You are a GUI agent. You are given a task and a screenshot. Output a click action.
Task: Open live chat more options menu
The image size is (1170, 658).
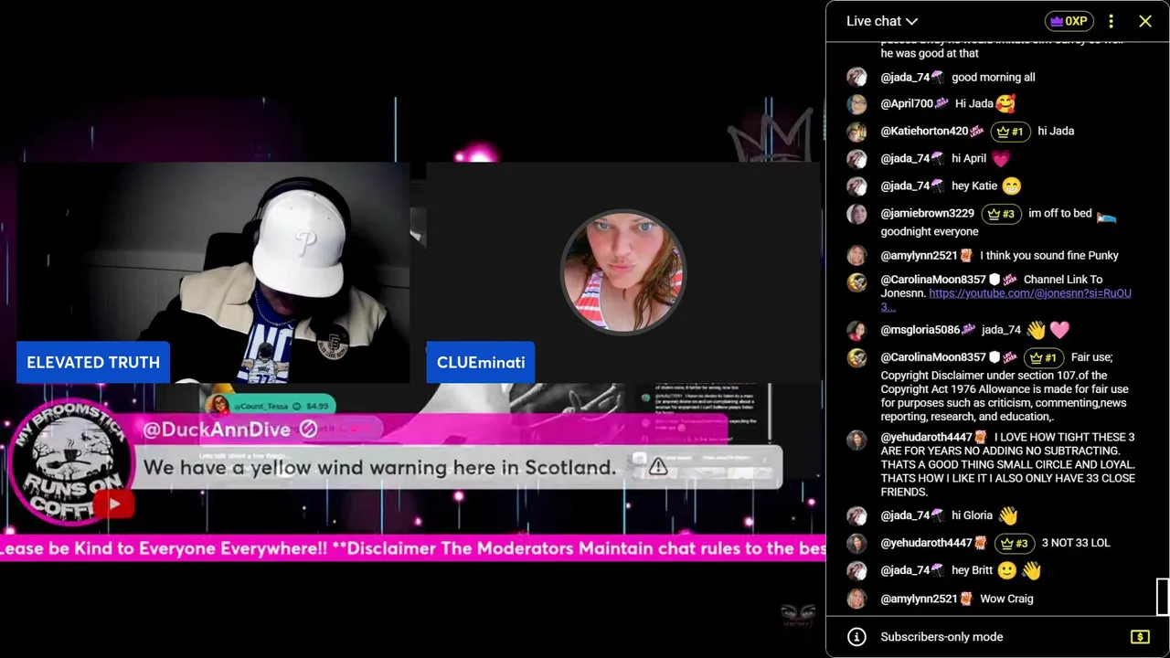tap(1111, 21)
